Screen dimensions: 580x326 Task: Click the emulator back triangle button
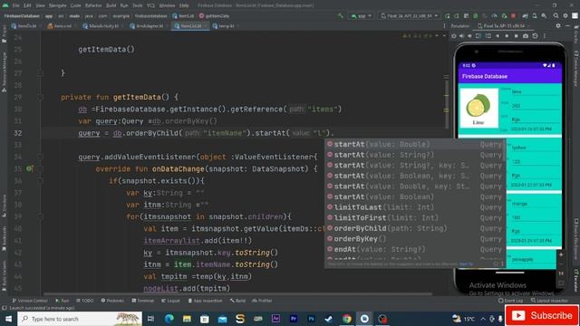[498, 36]
